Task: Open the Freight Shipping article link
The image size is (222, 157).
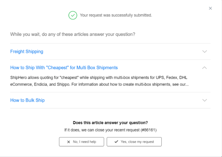Action: pos(27,51)
